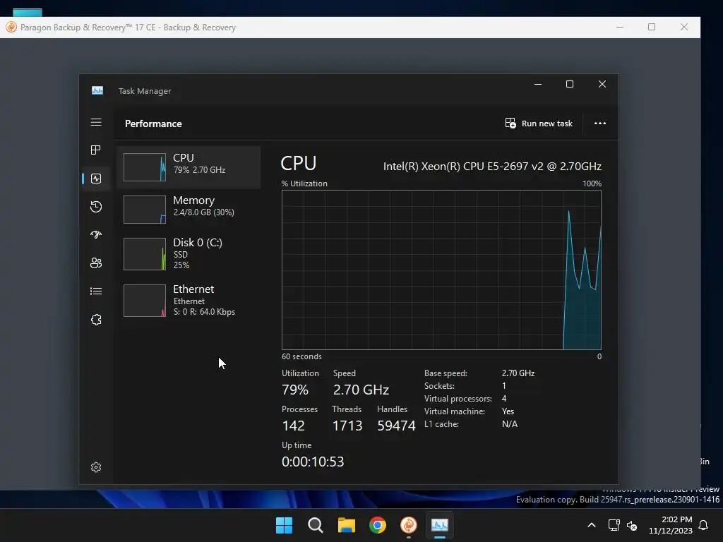Click the Virtual machine Yes value
Viewport: 723px width, 542px height.
[508, 411]
